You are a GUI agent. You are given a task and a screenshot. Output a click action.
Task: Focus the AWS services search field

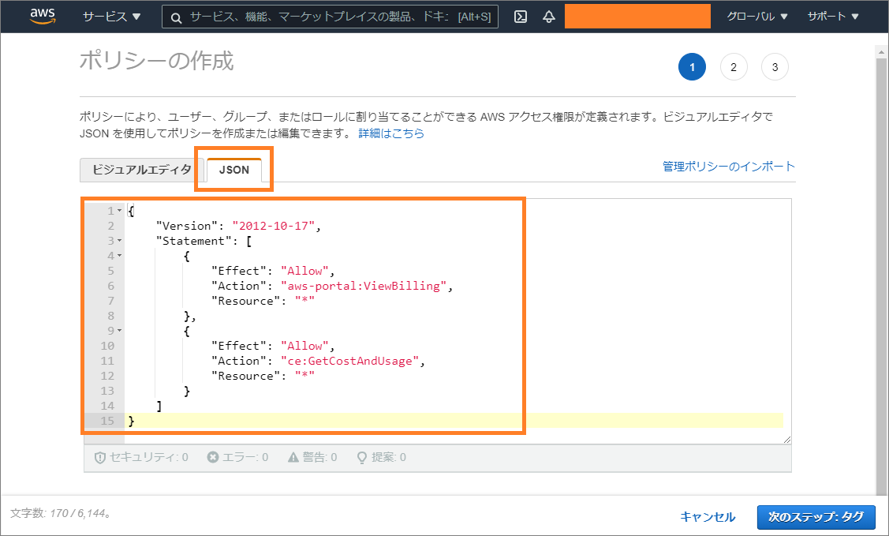point(330,17)
